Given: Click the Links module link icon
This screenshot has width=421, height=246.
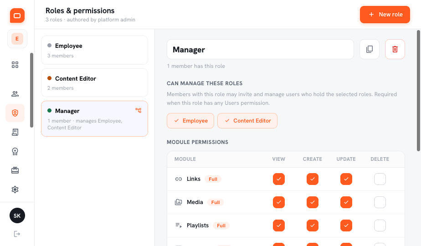Looking at the screenshot, I should [179, 179].
